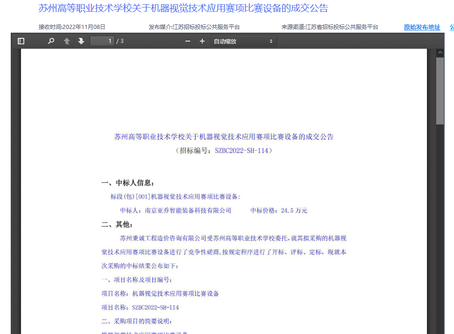
Task: Open the 自动缩放 zoom dropdown
Action: coord(244,41)
